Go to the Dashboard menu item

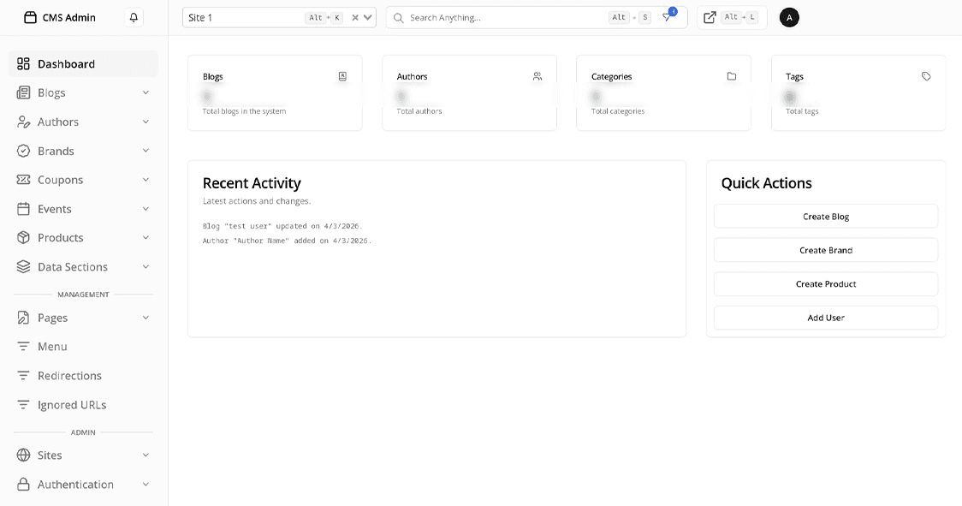67,63
